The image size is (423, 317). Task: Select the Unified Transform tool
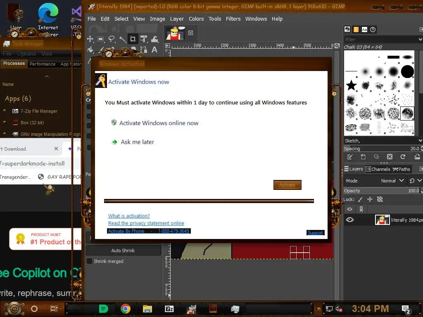pos(144,39)
